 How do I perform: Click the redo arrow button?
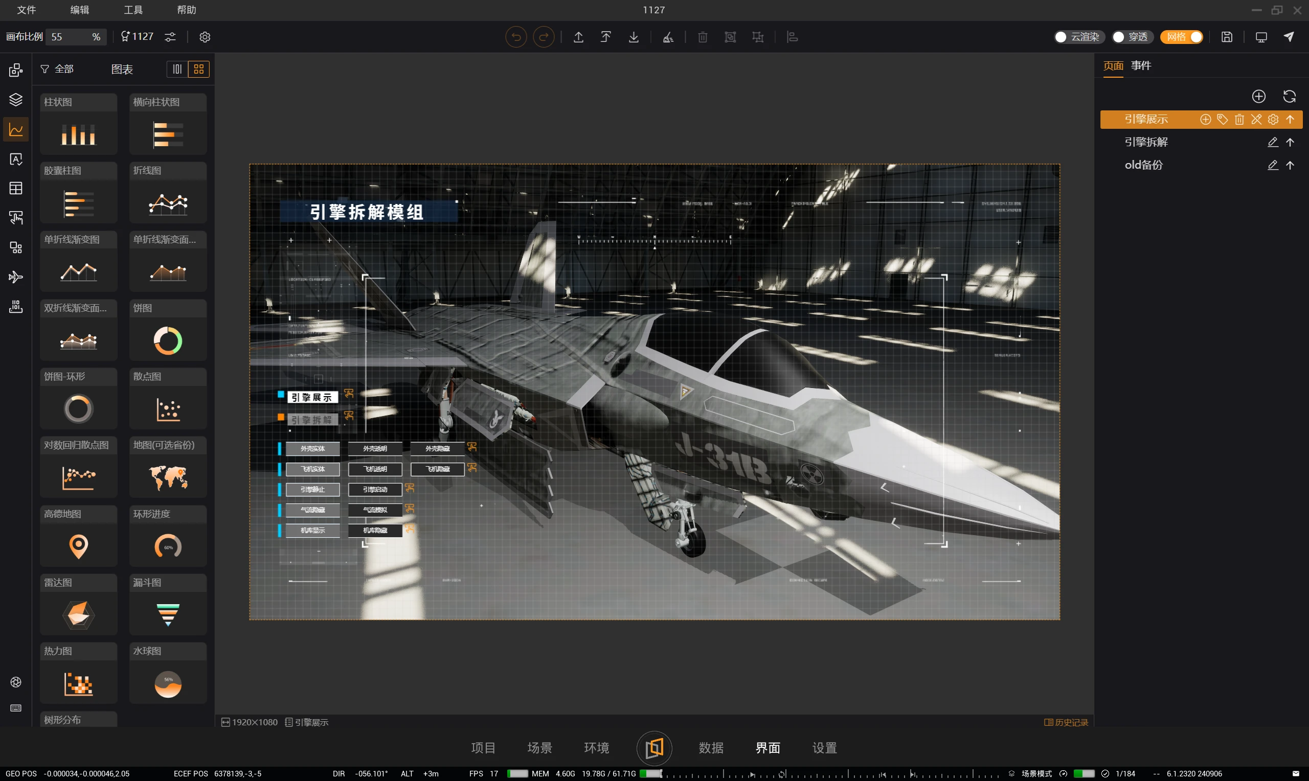point(543,37)
